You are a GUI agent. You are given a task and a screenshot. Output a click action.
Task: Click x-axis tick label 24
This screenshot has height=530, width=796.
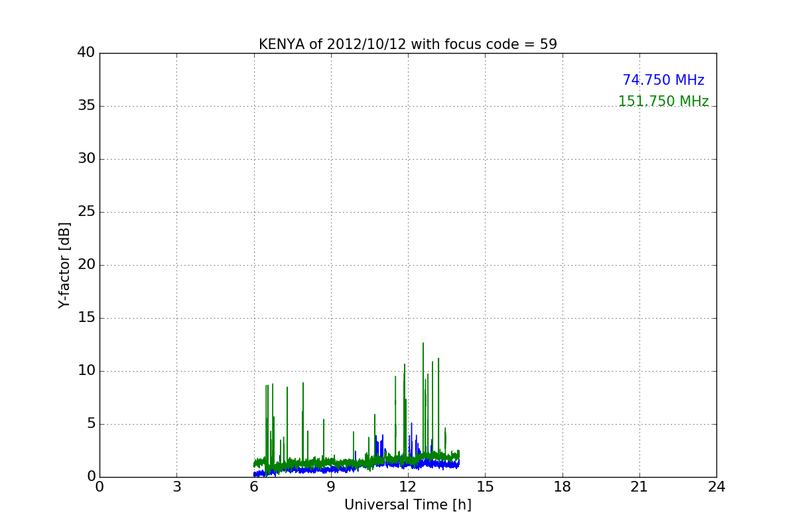click(x=716, y=487)
